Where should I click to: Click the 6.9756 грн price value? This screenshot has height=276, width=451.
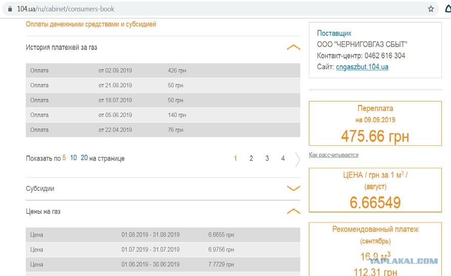pos(221,250)
